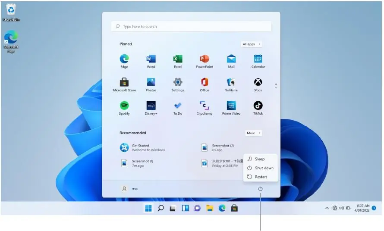This screenshot has height=231, width=384.
Task: Open recommended file from Friday 2:56 PM
Action: pos(222,163)
